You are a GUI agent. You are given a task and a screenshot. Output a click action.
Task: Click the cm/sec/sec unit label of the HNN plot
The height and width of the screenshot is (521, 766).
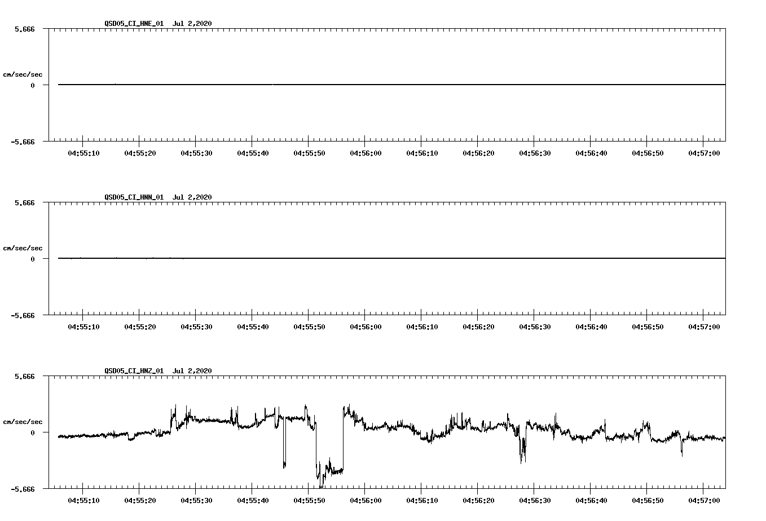click(x=23, y=248)
